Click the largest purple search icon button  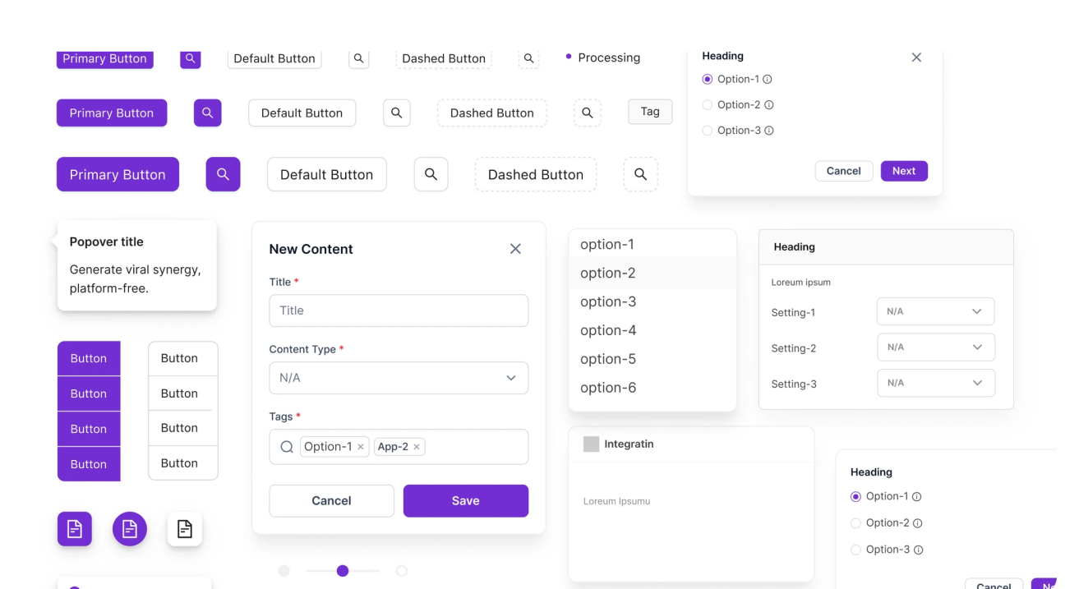(x=223, y=174)
